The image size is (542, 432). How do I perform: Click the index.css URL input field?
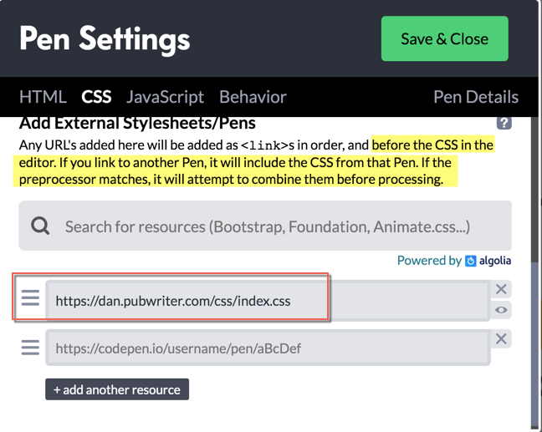click(x=268, y=301)
